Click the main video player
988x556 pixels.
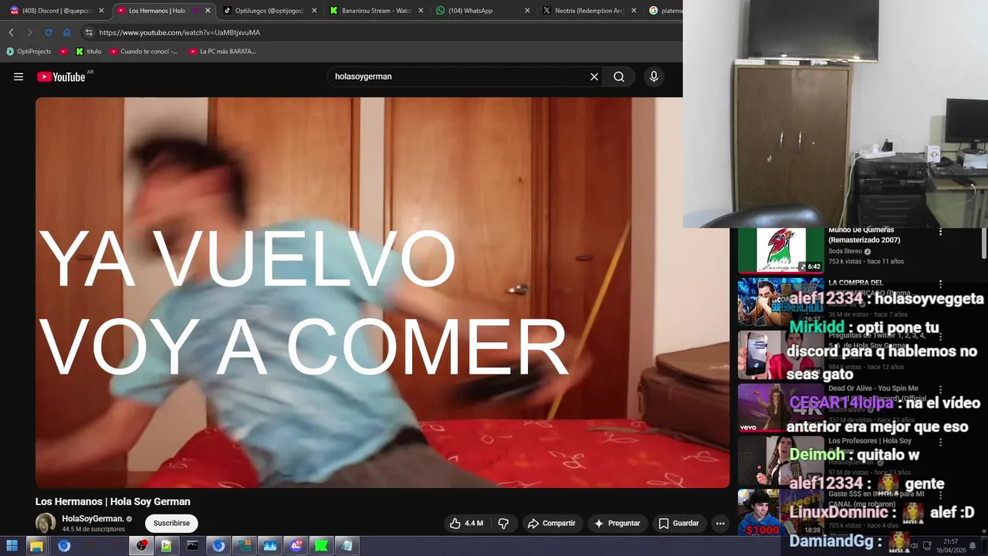tap(382, 293)
